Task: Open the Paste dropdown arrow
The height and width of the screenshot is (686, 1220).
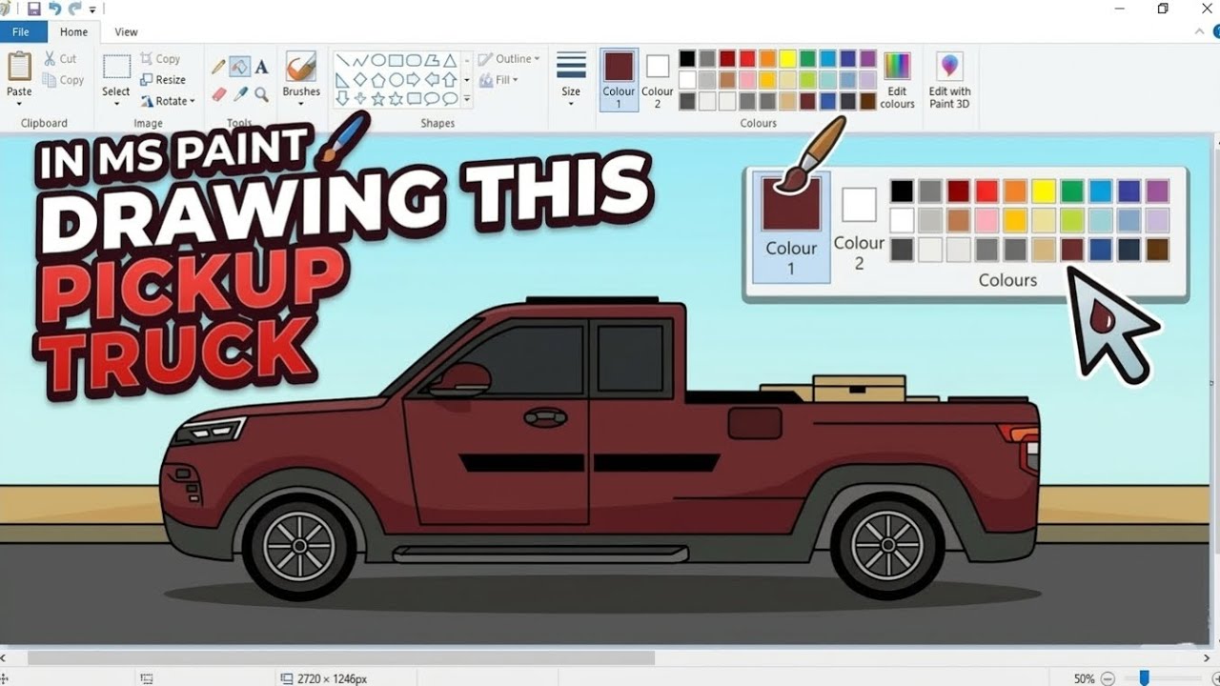Action: coord(19,104)
